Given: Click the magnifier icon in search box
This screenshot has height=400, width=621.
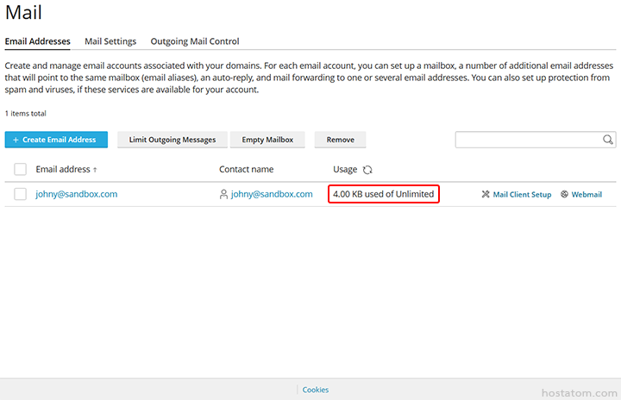Looking at the screenshot, I should point(608,140).
